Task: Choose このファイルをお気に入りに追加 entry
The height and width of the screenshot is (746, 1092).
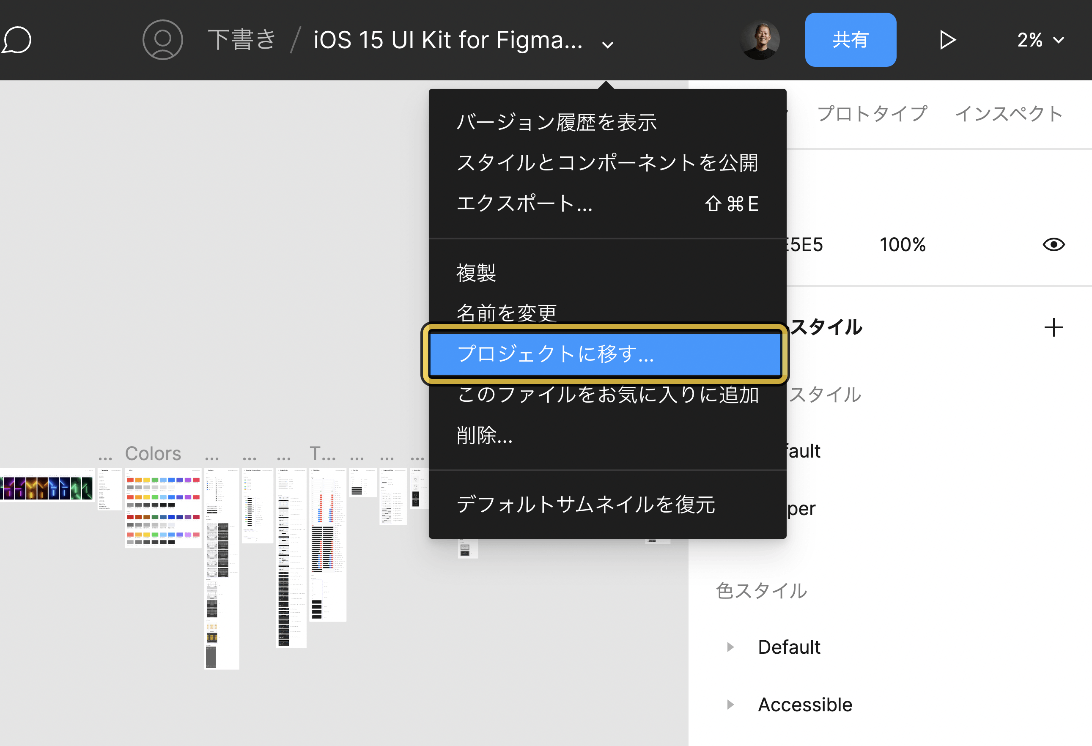Action: click(x=608, y=395)
